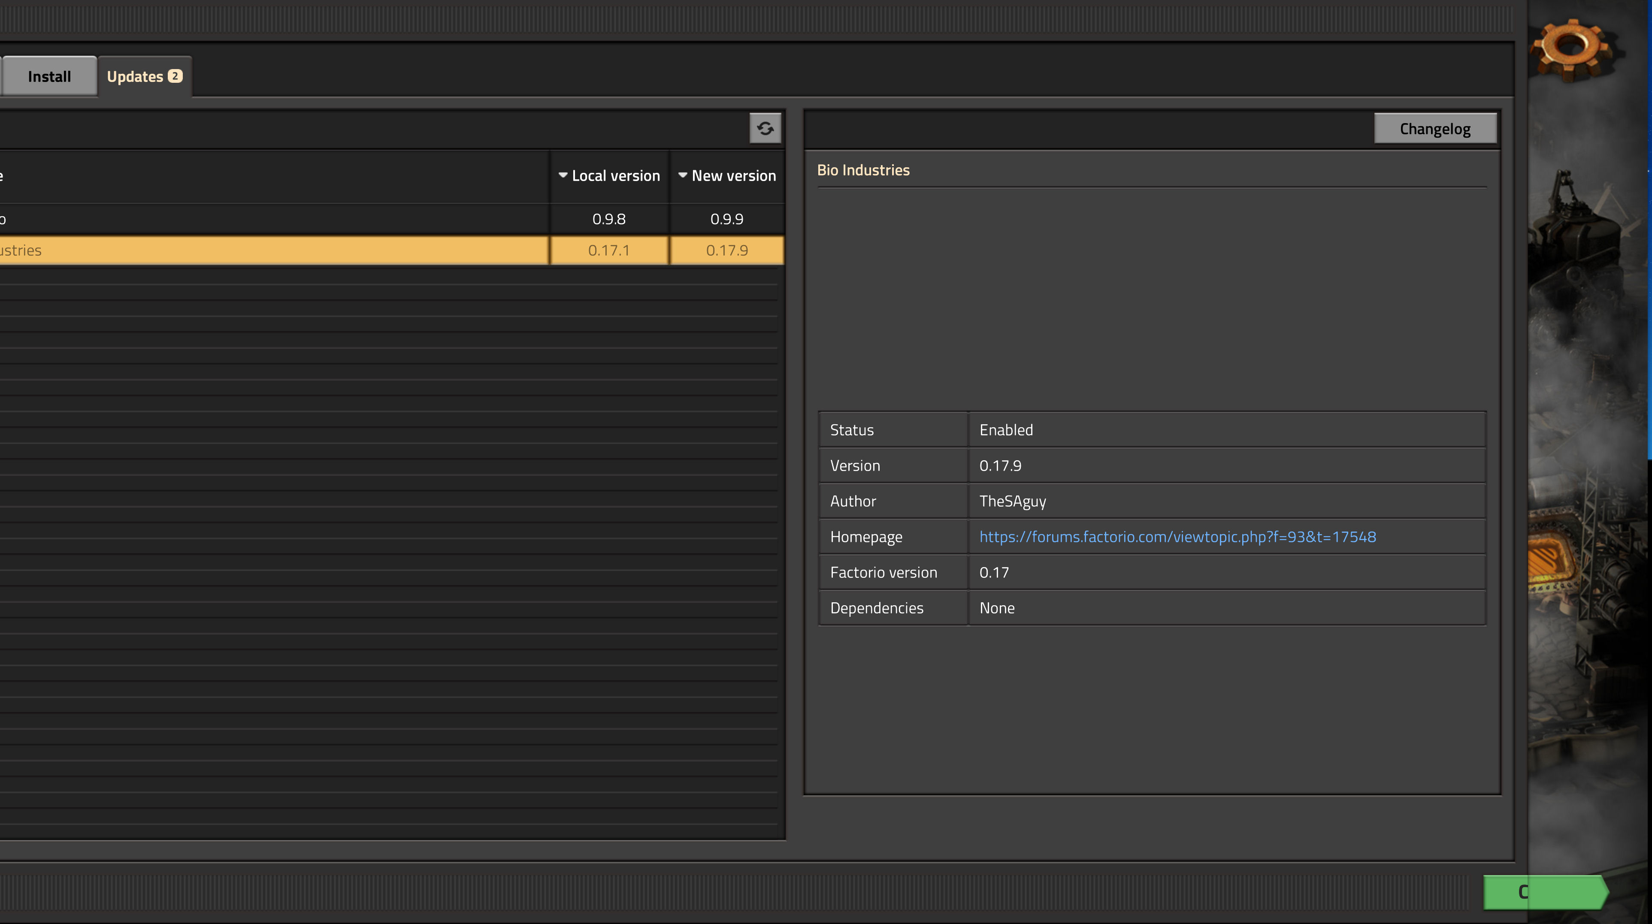Screen dimensions: 1652x924
Task: Select new version cell 0.9.9
Action: coord(727,219)
